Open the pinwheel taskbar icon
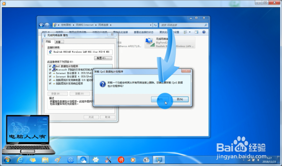The height and width of the screenshot is (166, 282). click(96, 160)
